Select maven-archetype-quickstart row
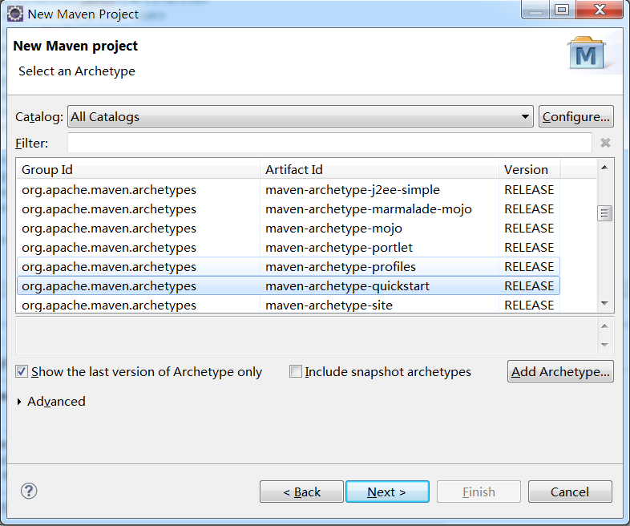The width and height of the screenshot is (630, 526). [288, 286]
